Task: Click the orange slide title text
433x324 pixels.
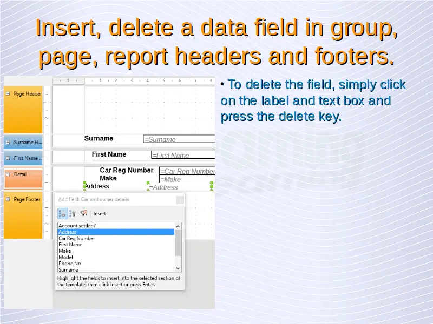Action: (217, 42)
